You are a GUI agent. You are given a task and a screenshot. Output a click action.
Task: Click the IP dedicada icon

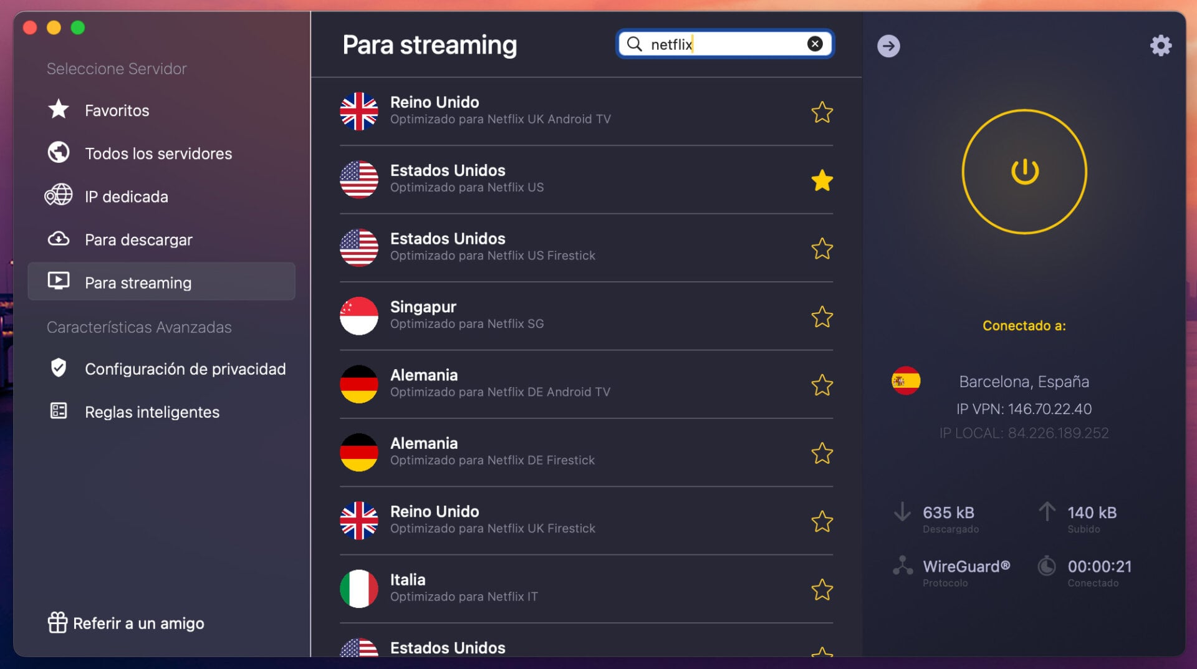coord(58,196)
